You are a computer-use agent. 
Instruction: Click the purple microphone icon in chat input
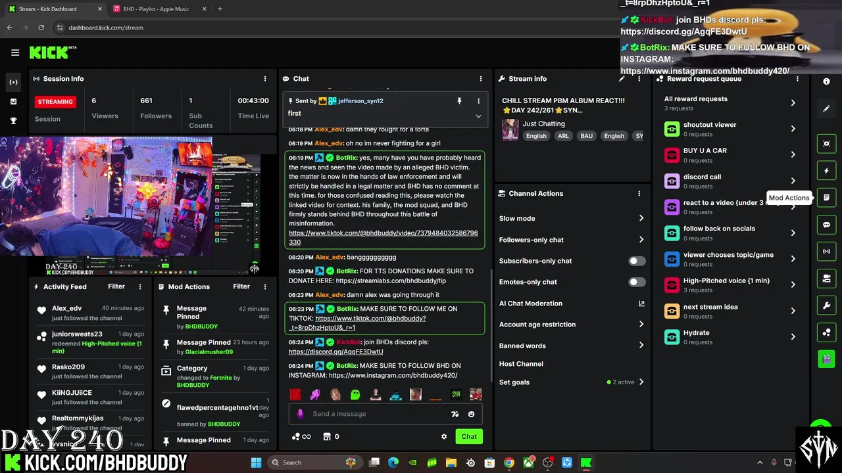click(301, 414)
